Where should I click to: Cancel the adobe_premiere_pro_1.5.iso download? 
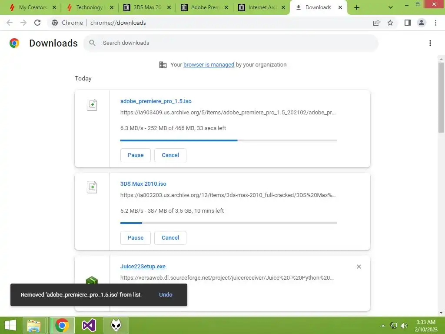tap(170, 155)
